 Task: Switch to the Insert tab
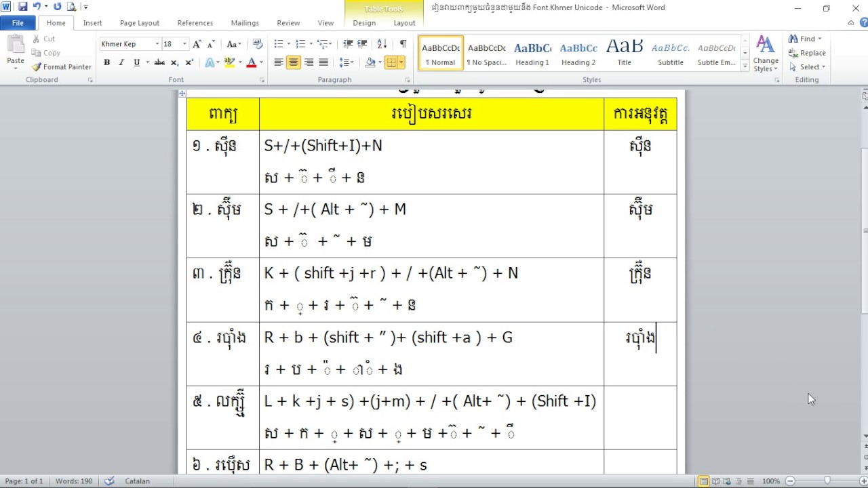coord(93,23)
